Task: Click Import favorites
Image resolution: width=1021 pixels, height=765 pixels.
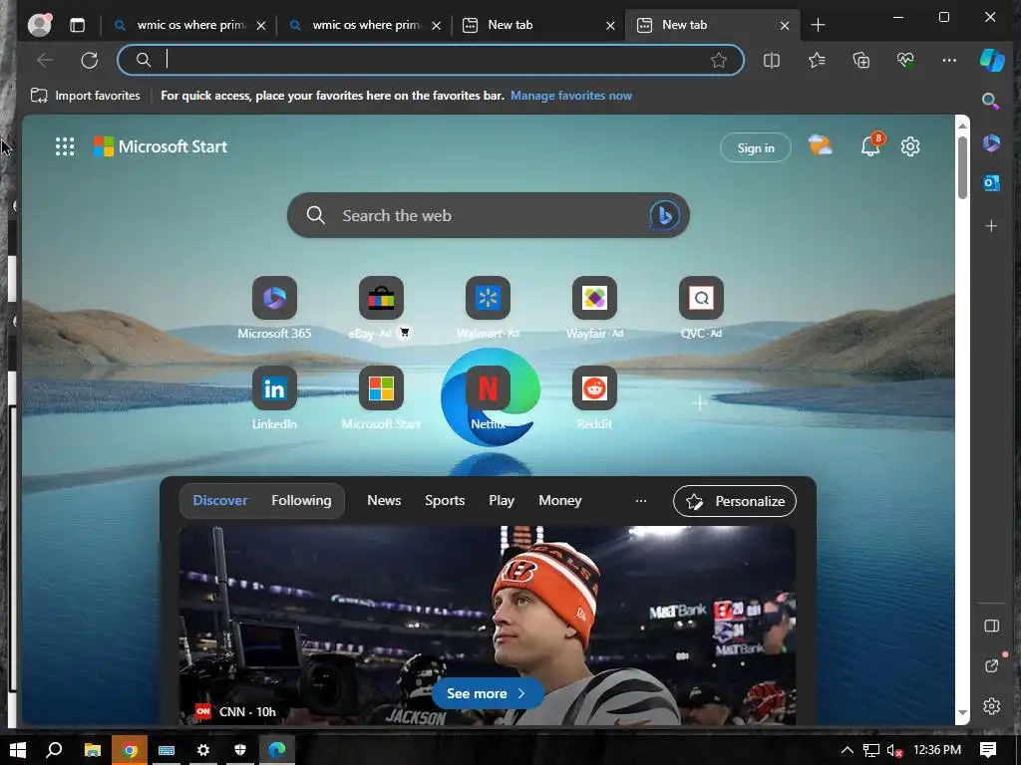Action: point(86,96)
